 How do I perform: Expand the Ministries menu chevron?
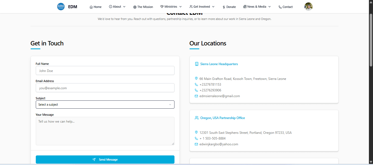pos(180,7)
